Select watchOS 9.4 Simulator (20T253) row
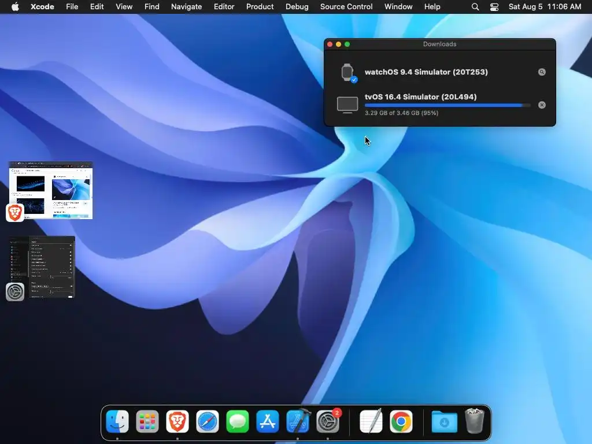Screen dimensions: 592x444 click(x=440, y=72)
